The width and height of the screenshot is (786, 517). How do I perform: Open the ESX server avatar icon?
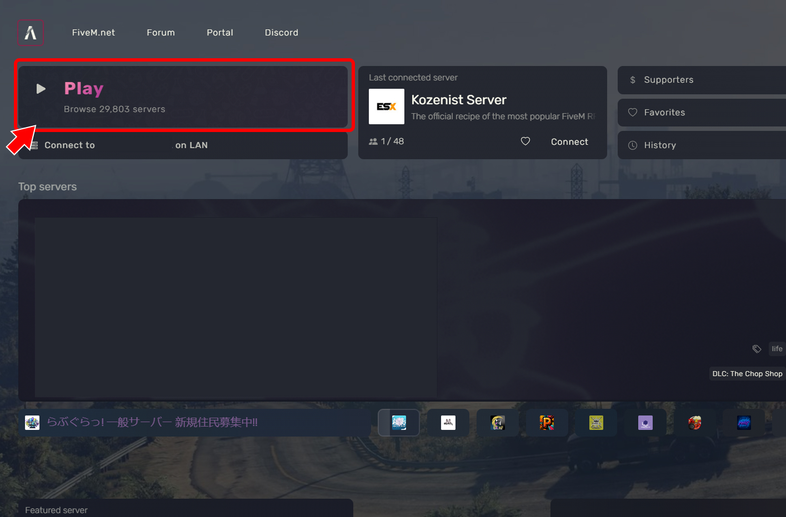tap(386, 106)
